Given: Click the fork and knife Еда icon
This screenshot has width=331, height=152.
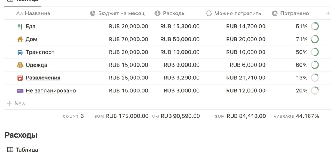Looking at the screenshot, I should (20, 27).
